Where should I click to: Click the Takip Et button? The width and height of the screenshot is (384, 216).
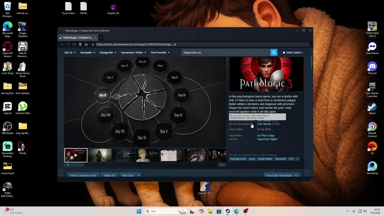[x=109, y=175]
